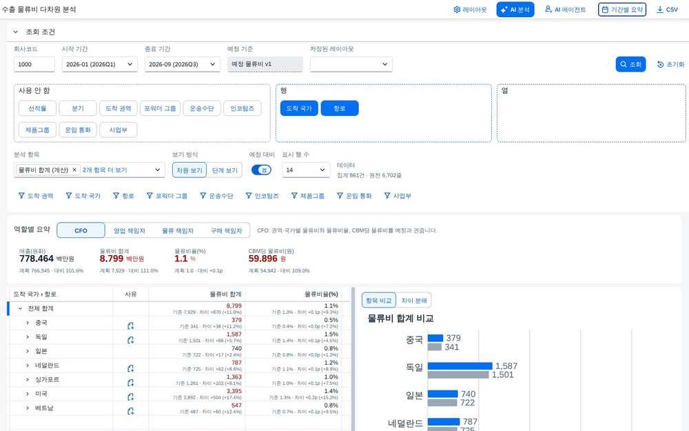Select the 영업 책임자 role tab

130,230
